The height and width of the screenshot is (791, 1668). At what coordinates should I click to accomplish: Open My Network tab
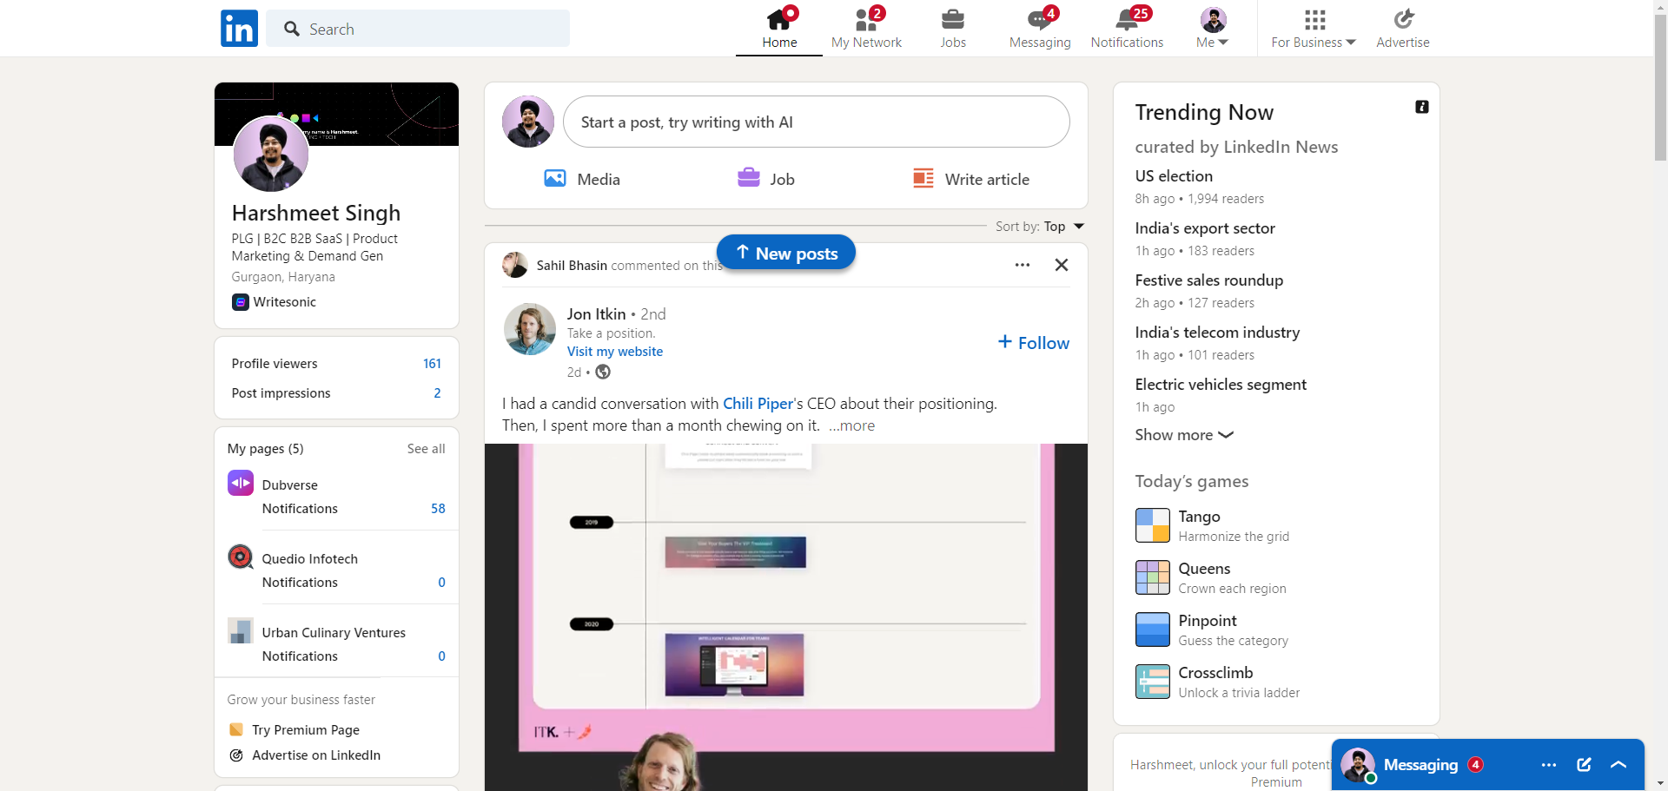[x=866, y=29]
